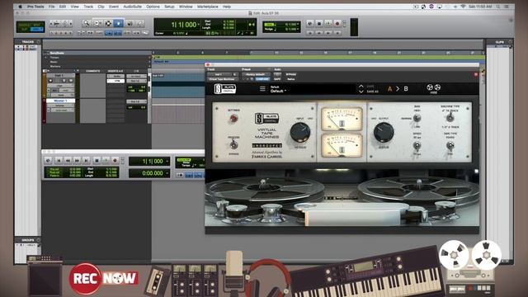Viewport: 528px width, 297px height.
Task: Open the plugin hamburger menu
Action: click(262, 89)
